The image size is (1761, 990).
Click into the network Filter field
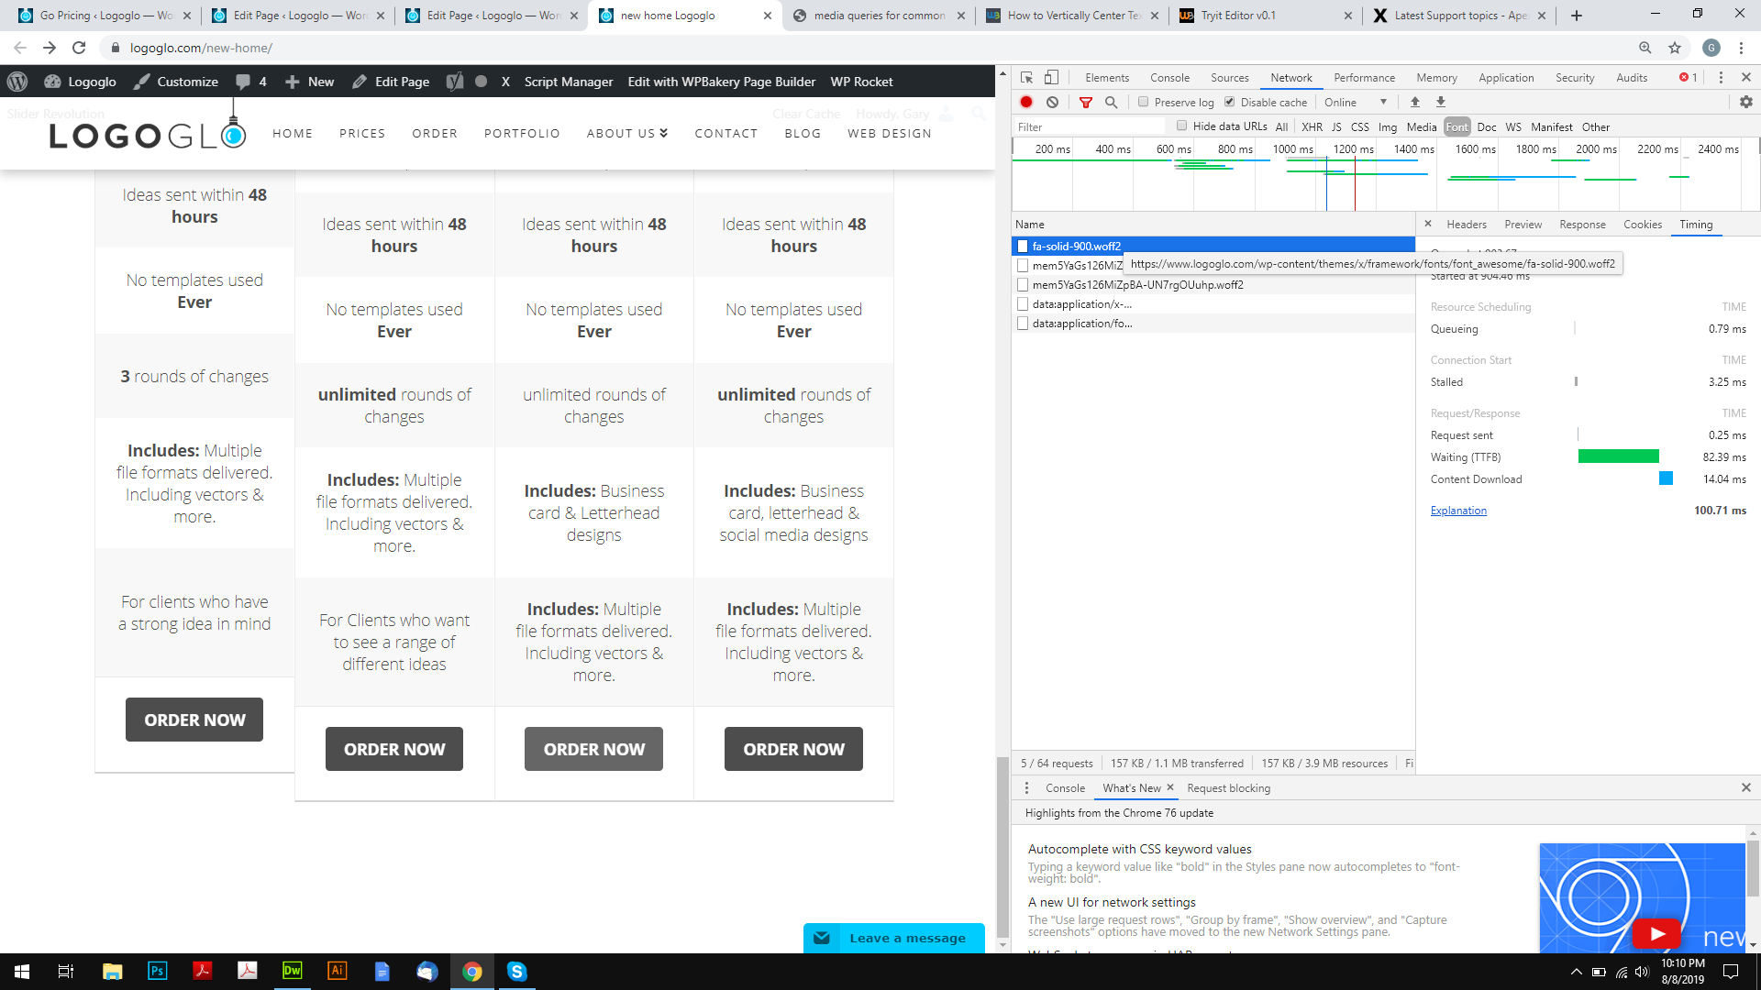pos(1089,127)
